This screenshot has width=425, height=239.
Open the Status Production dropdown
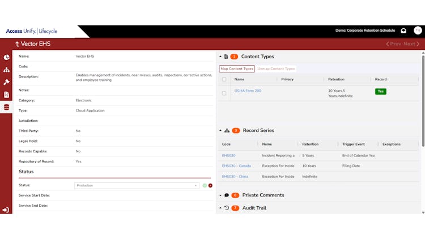pyautogui.click(x=137, y=186)
